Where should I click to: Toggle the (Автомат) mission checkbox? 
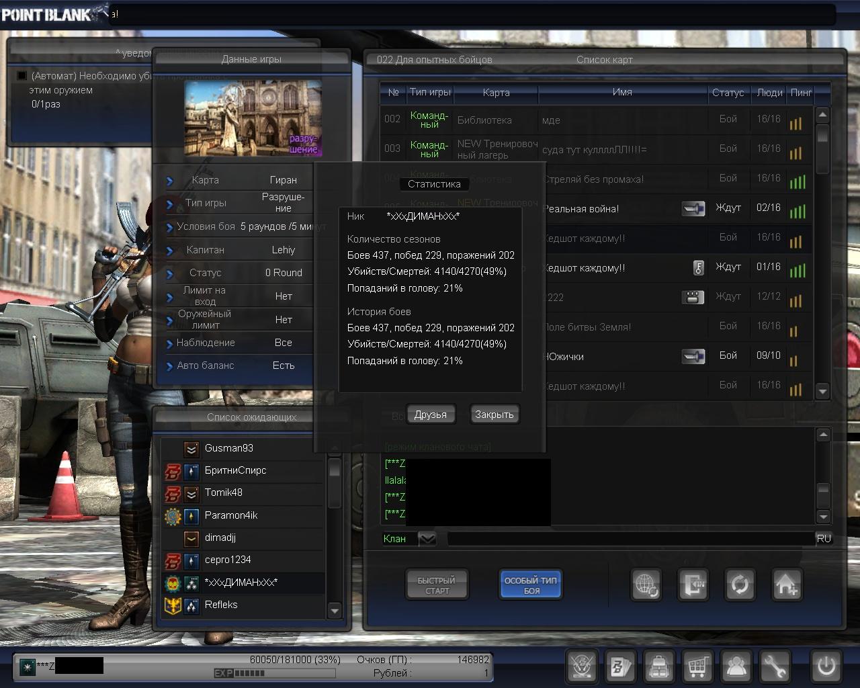(22, 76)
